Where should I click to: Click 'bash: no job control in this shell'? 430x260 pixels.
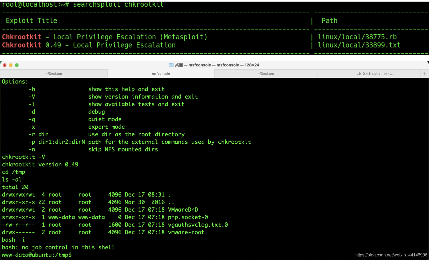click(x=58, y=247)
